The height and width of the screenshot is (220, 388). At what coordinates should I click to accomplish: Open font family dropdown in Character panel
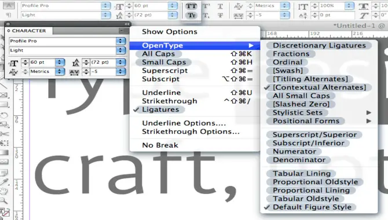120,41
